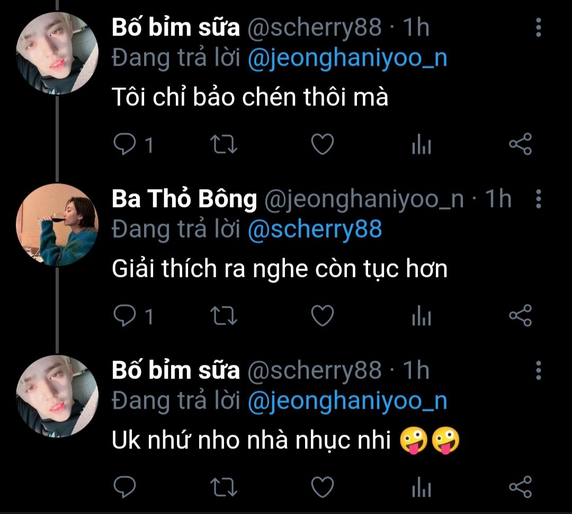The height and width of the screenshot is (514, 572).
Task: Retweet the "Uk nhứ nho nhà nhục nhi" tweet
Action: [x=224, y=487]
